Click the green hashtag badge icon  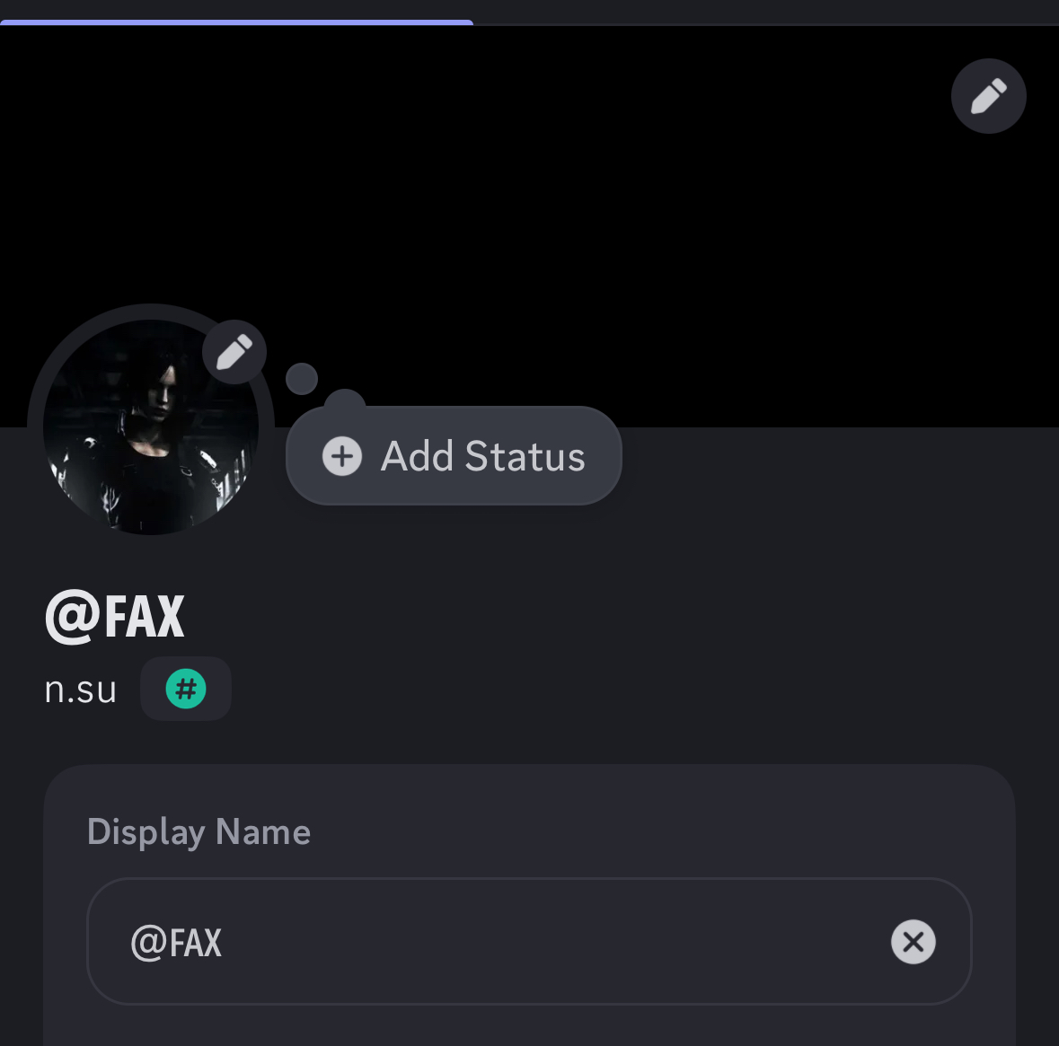pyautogui.click(x=186, y=690)
